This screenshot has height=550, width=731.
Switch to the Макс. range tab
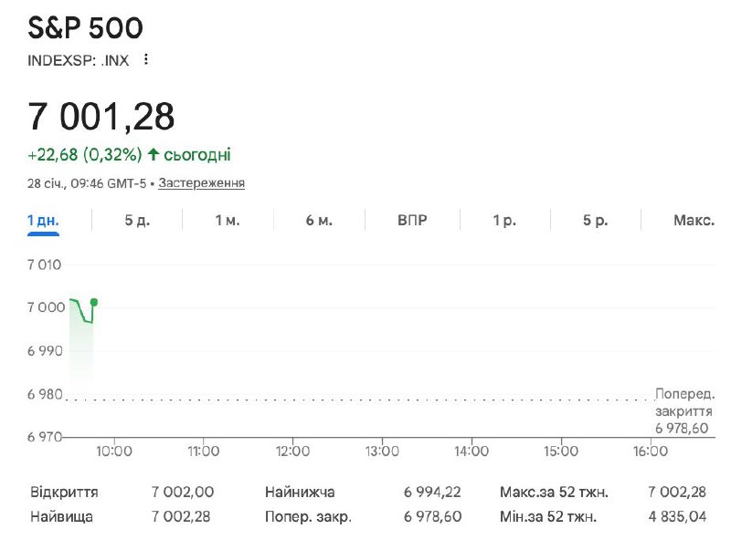[694, 221]
